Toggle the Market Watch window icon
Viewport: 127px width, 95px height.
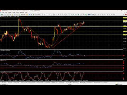click(x=8, y=15)
